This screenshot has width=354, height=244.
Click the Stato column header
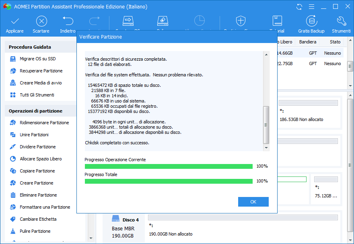[x=335, y=42]
